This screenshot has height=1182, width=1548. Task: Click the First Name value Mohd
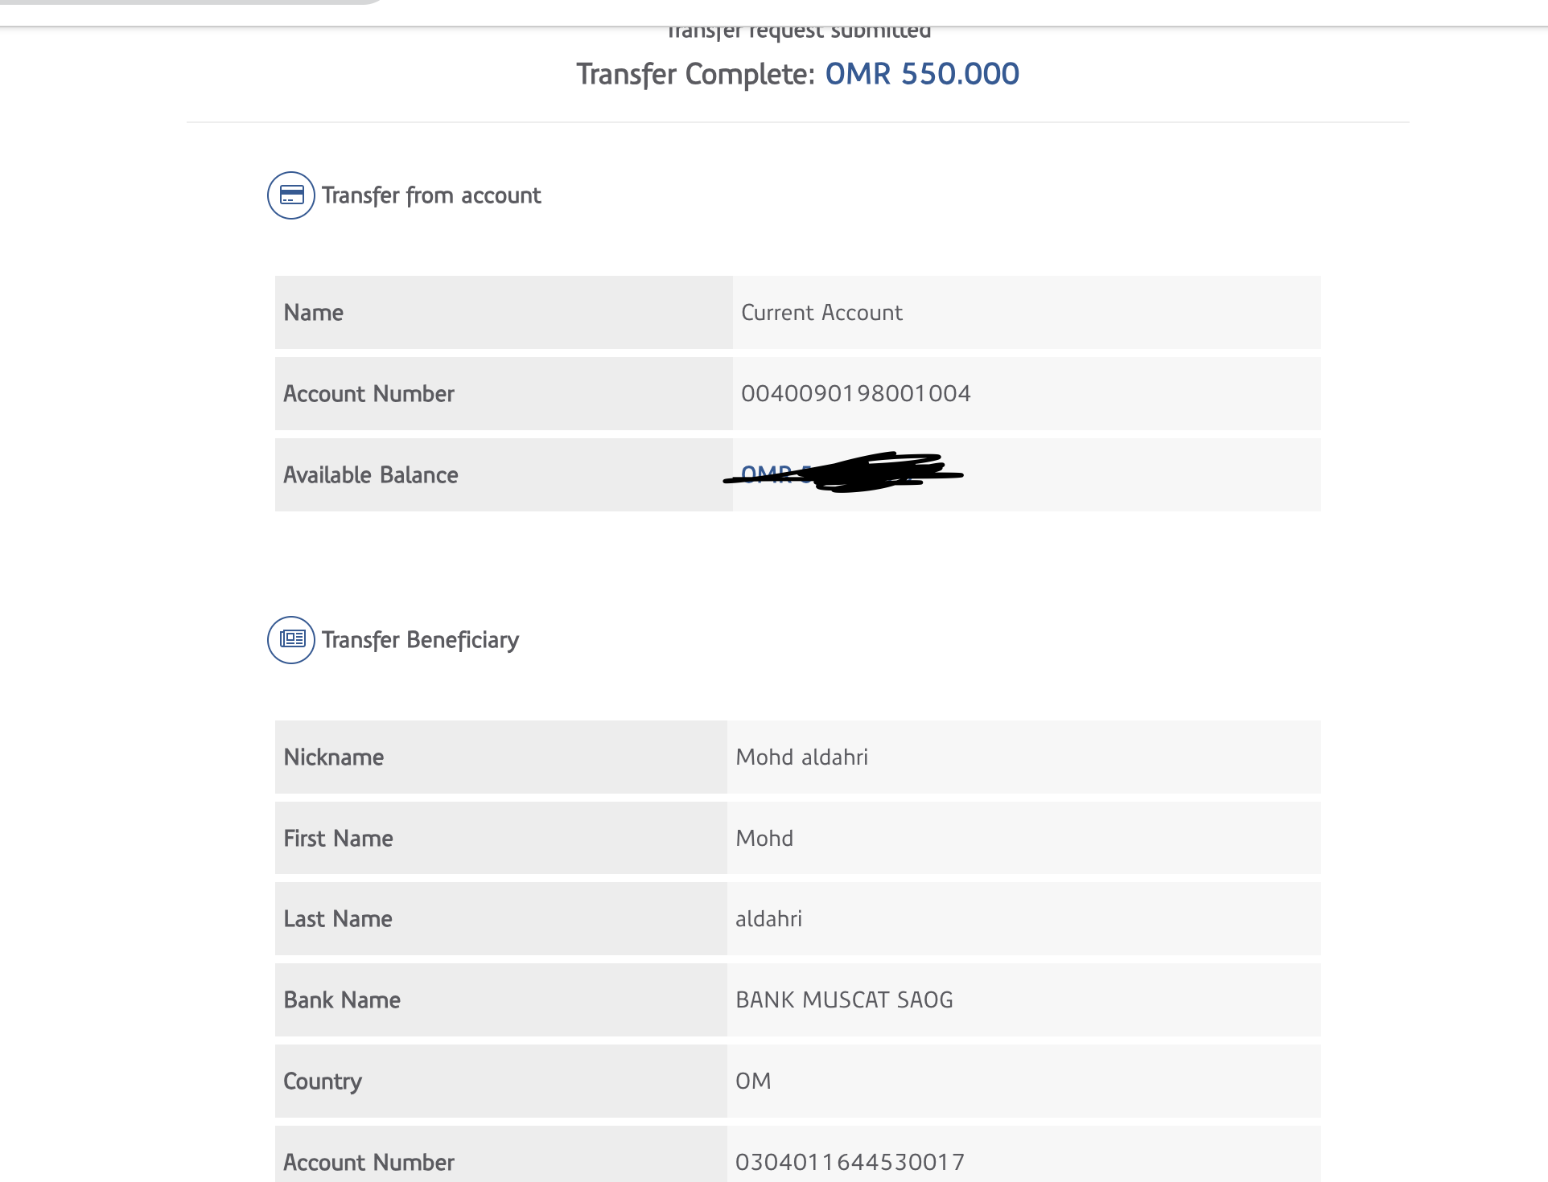tap(764, 839)
